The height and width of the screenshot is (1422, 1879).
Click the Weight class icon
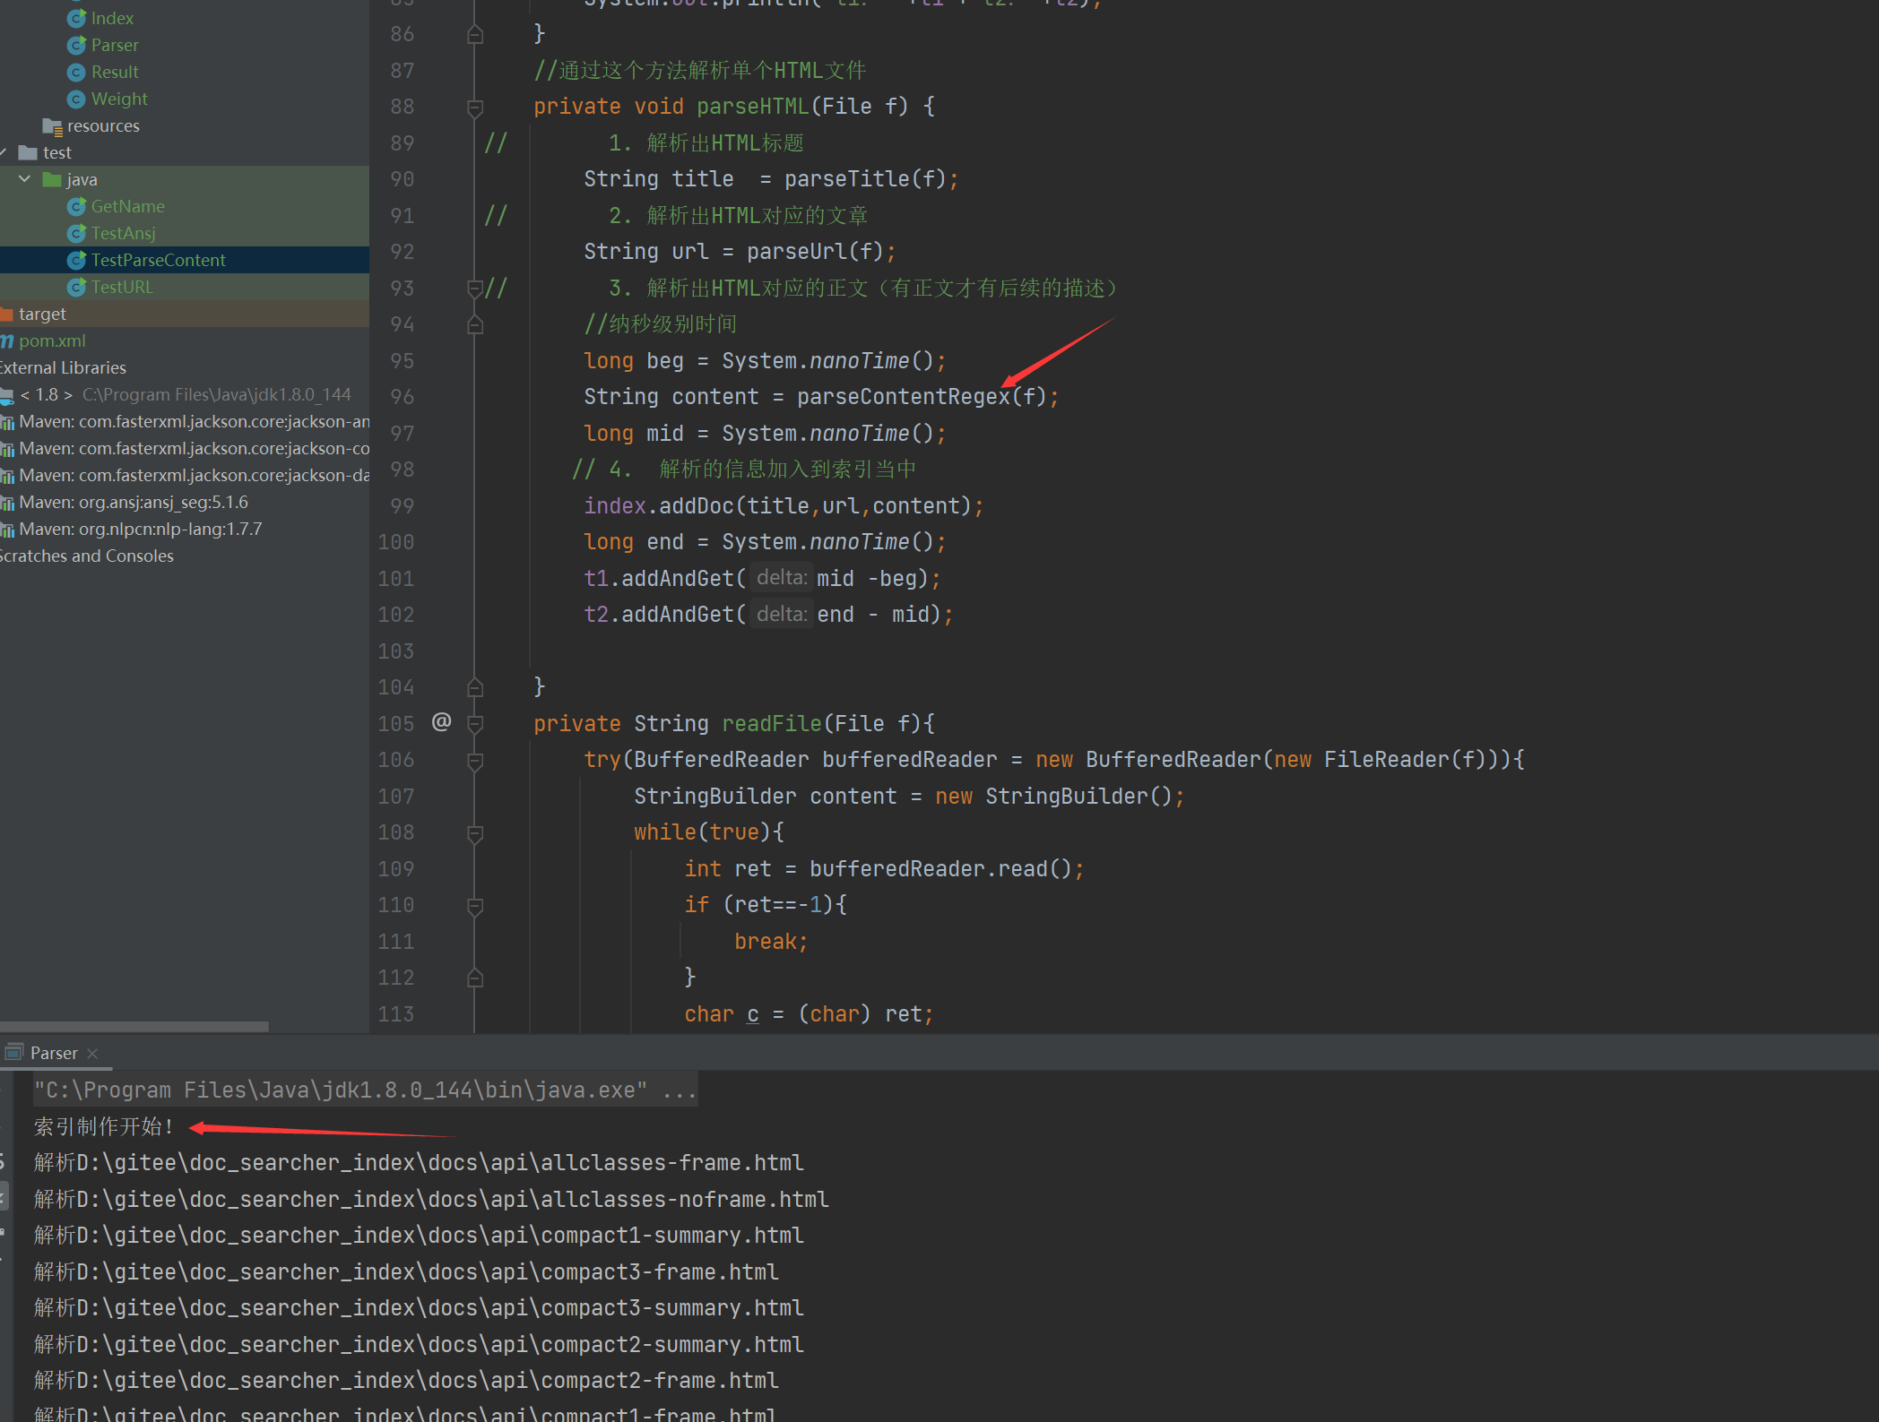pyautogui.click(x=76, y=99)
